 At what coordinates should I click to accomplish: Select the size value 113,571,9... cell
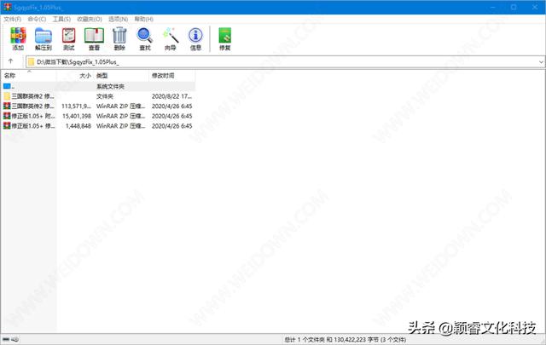76,106
